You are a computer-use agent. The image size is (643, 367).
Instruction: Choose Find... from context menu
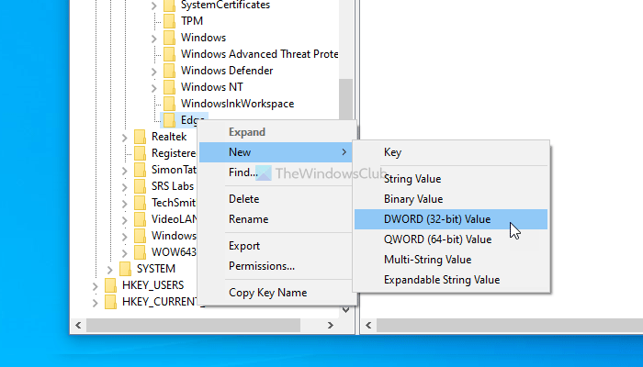(x=276, y=172)
